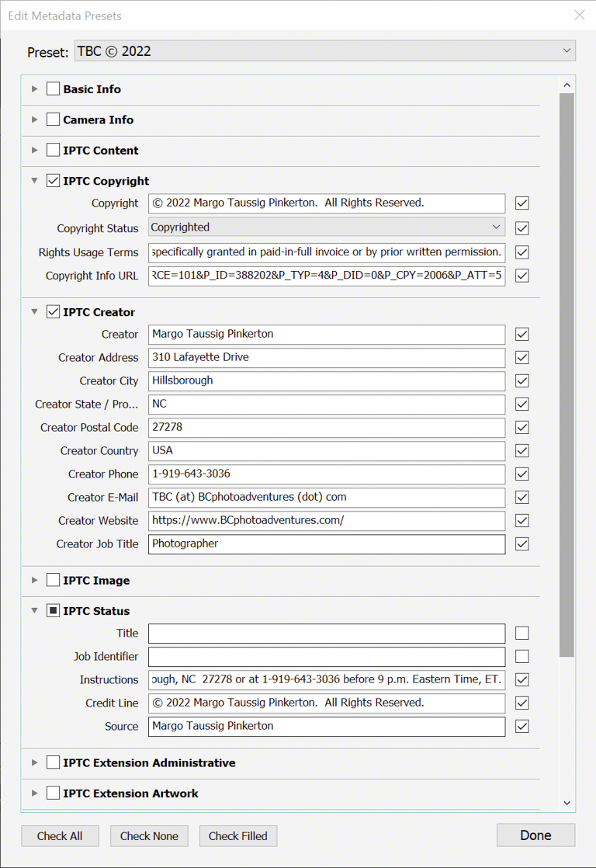Expand the Camera Info section triangle
Screen dimensions: 596x868
point(35,120)
